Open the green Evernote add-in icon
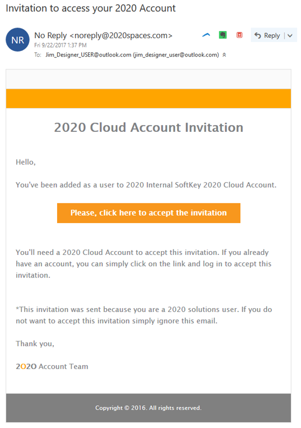Image resolution: width=301 pixels, height=428 pixels. [x=223, y=35]
